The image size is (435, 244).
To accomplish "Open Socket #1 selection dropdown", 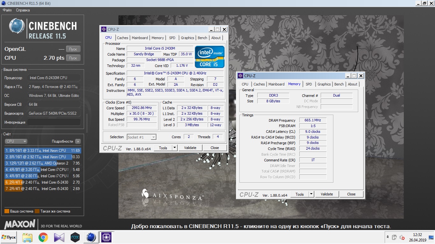I will tap(141, 137).
